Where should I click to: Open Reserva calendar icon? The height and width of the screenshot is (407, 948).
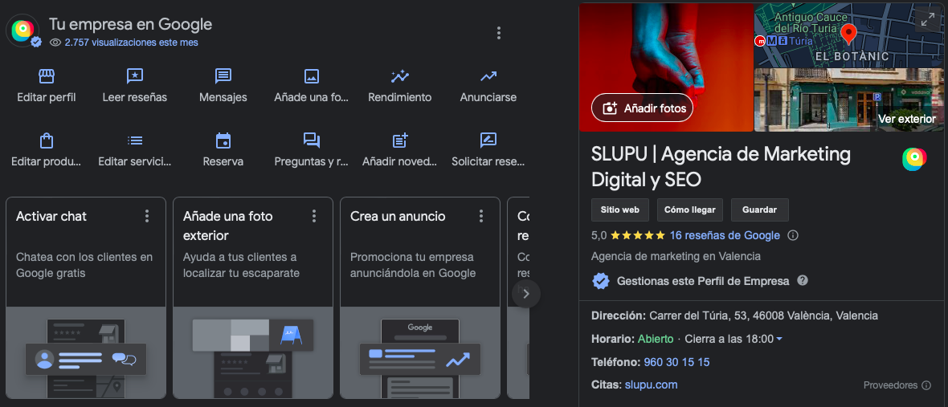[223, 140]
